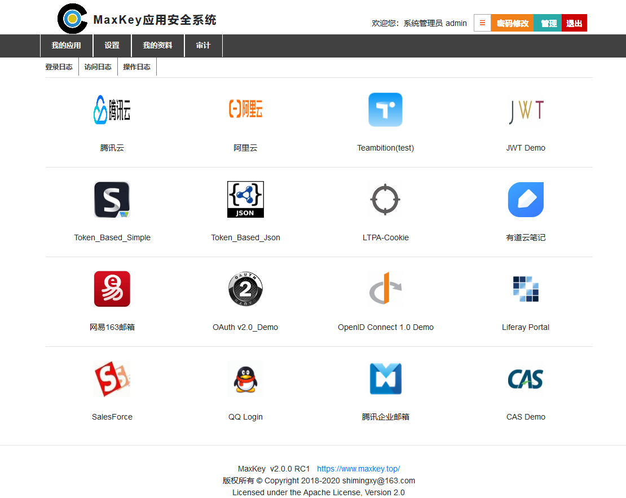Select the LTPA-Cookie crosshair icon
Image resolution: width=626 pixels, height=498 pixels.
(385, 200)
